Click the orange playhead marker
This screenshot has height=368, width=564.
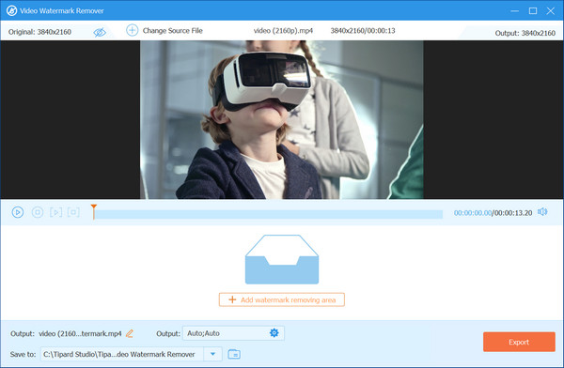pos(93,211)
